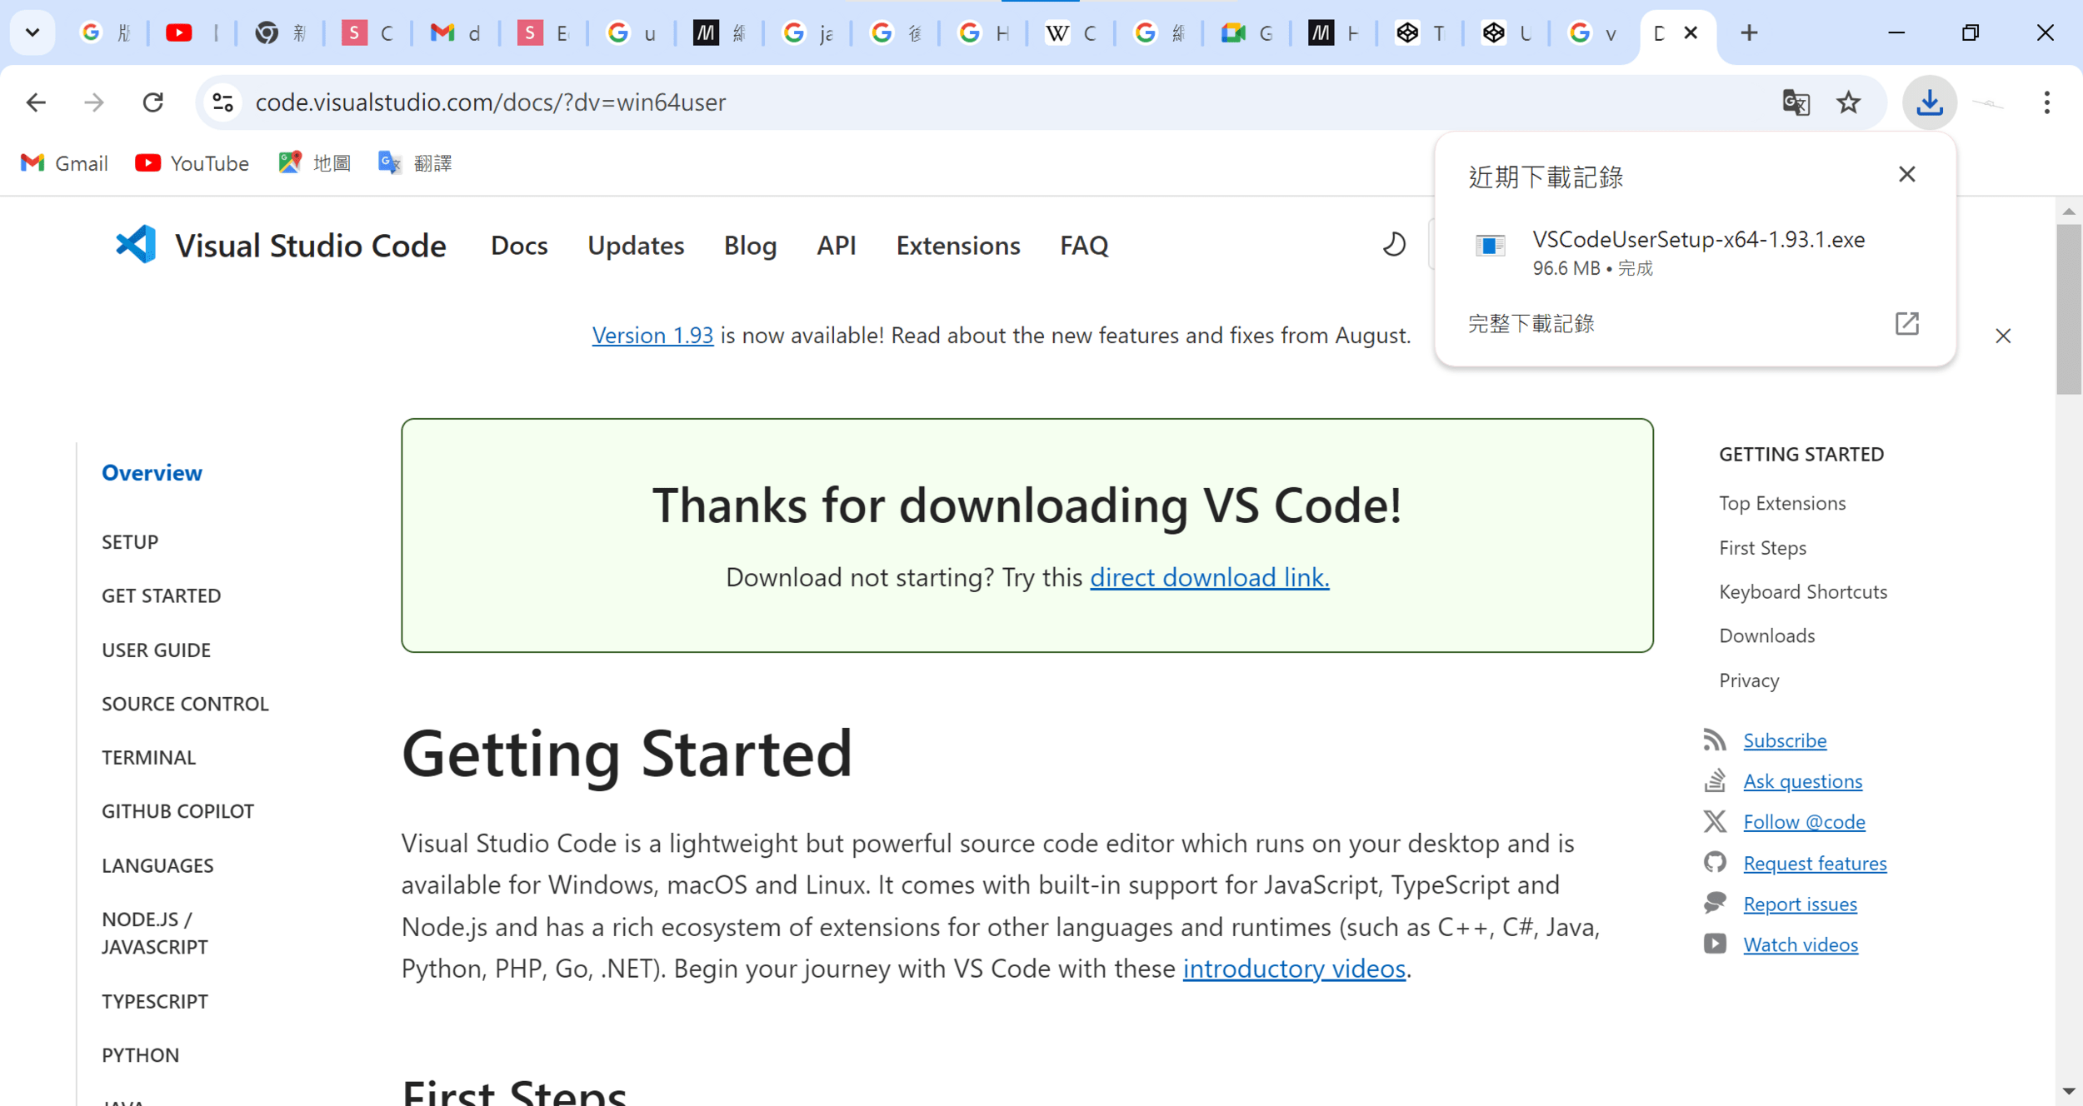Expand the tab search chevron
The height and width of the screenshot is (1106, 2083).
coord(32,32)
